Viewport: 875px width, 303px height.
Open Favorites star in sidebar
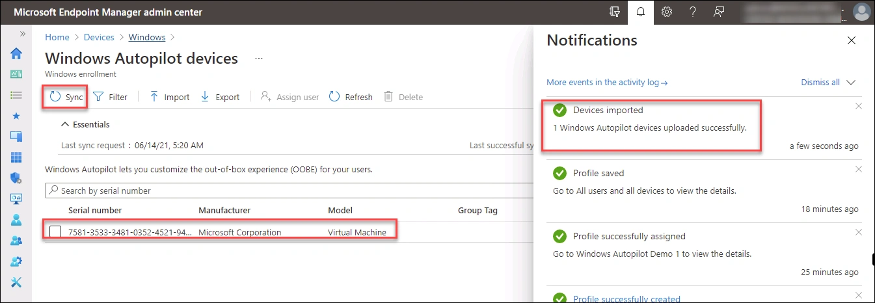16,116
